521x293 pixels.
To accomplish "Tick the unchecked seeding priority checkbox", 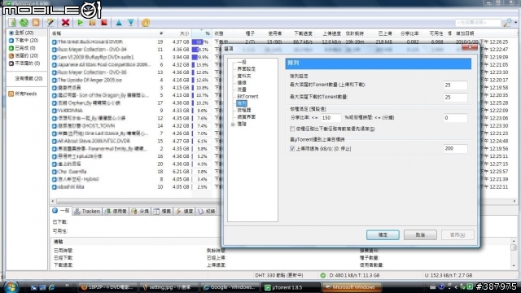I will coord(292,129).
